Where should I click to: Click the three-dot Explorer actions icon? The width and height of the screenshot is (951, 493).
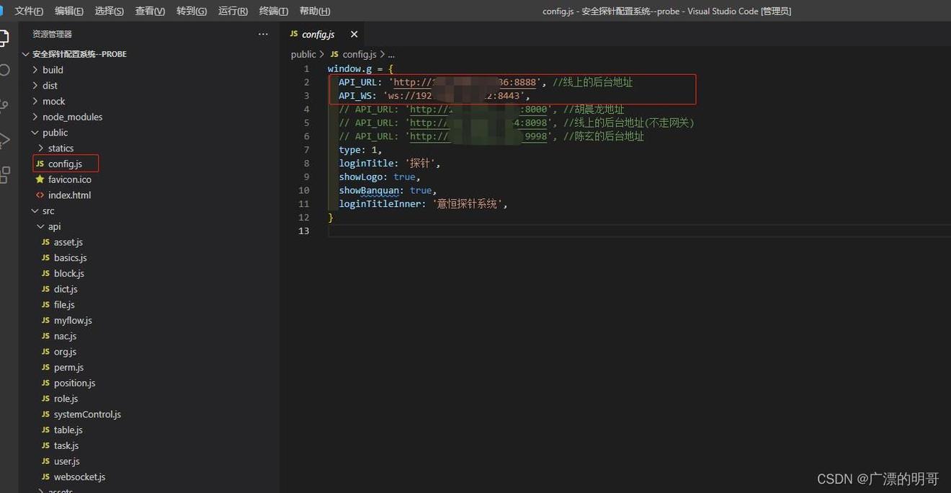[263, 34]
